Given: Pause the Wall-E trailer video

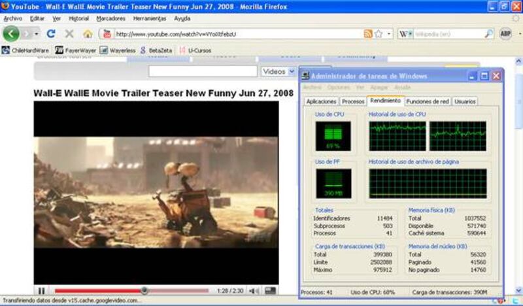Looking at the screenshot, I should coord(41,291).
